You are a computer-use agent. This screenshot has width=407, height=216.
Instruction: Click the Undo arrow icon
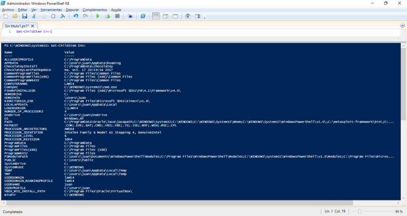pyautogui.click(x=76, y=16)
